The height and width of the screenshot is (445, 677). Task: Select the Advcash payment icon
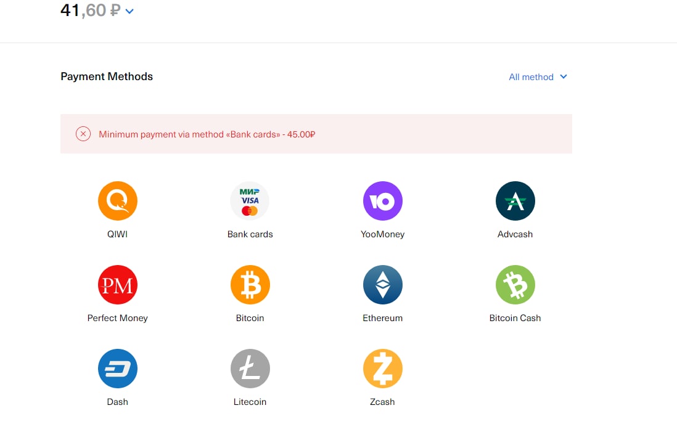coord(515,201)
